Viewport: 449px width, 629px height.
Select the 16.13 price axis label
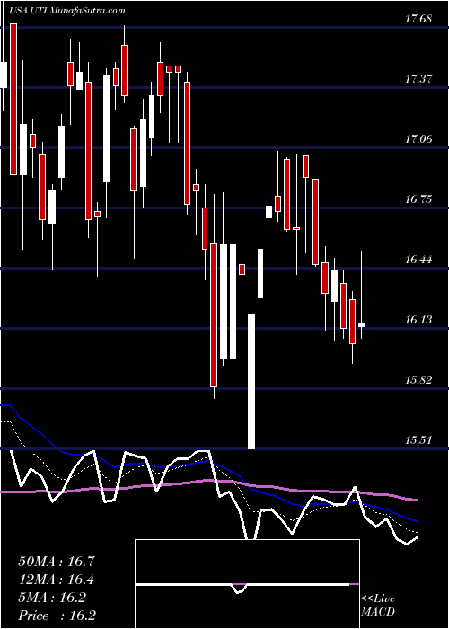click(418, 319)
